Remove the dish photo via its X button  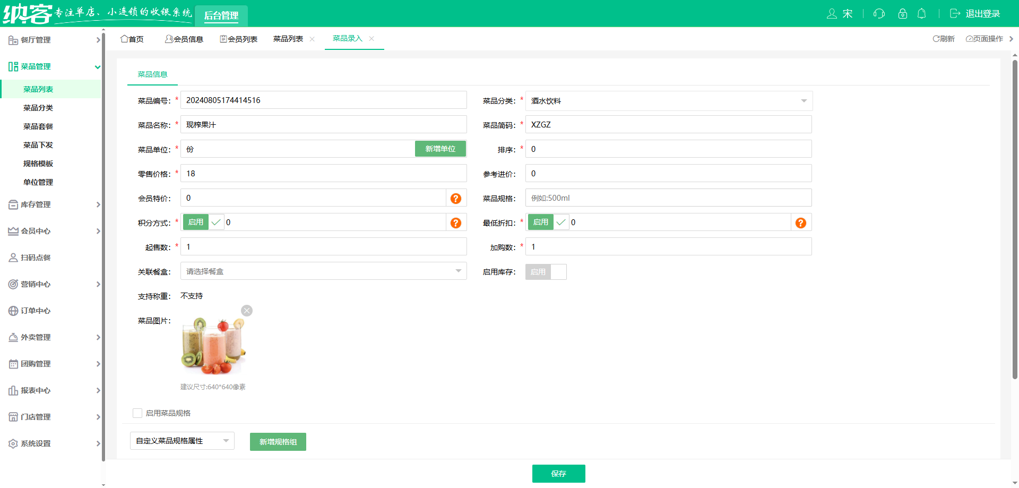pyautogui.click(x=246, y=310)
